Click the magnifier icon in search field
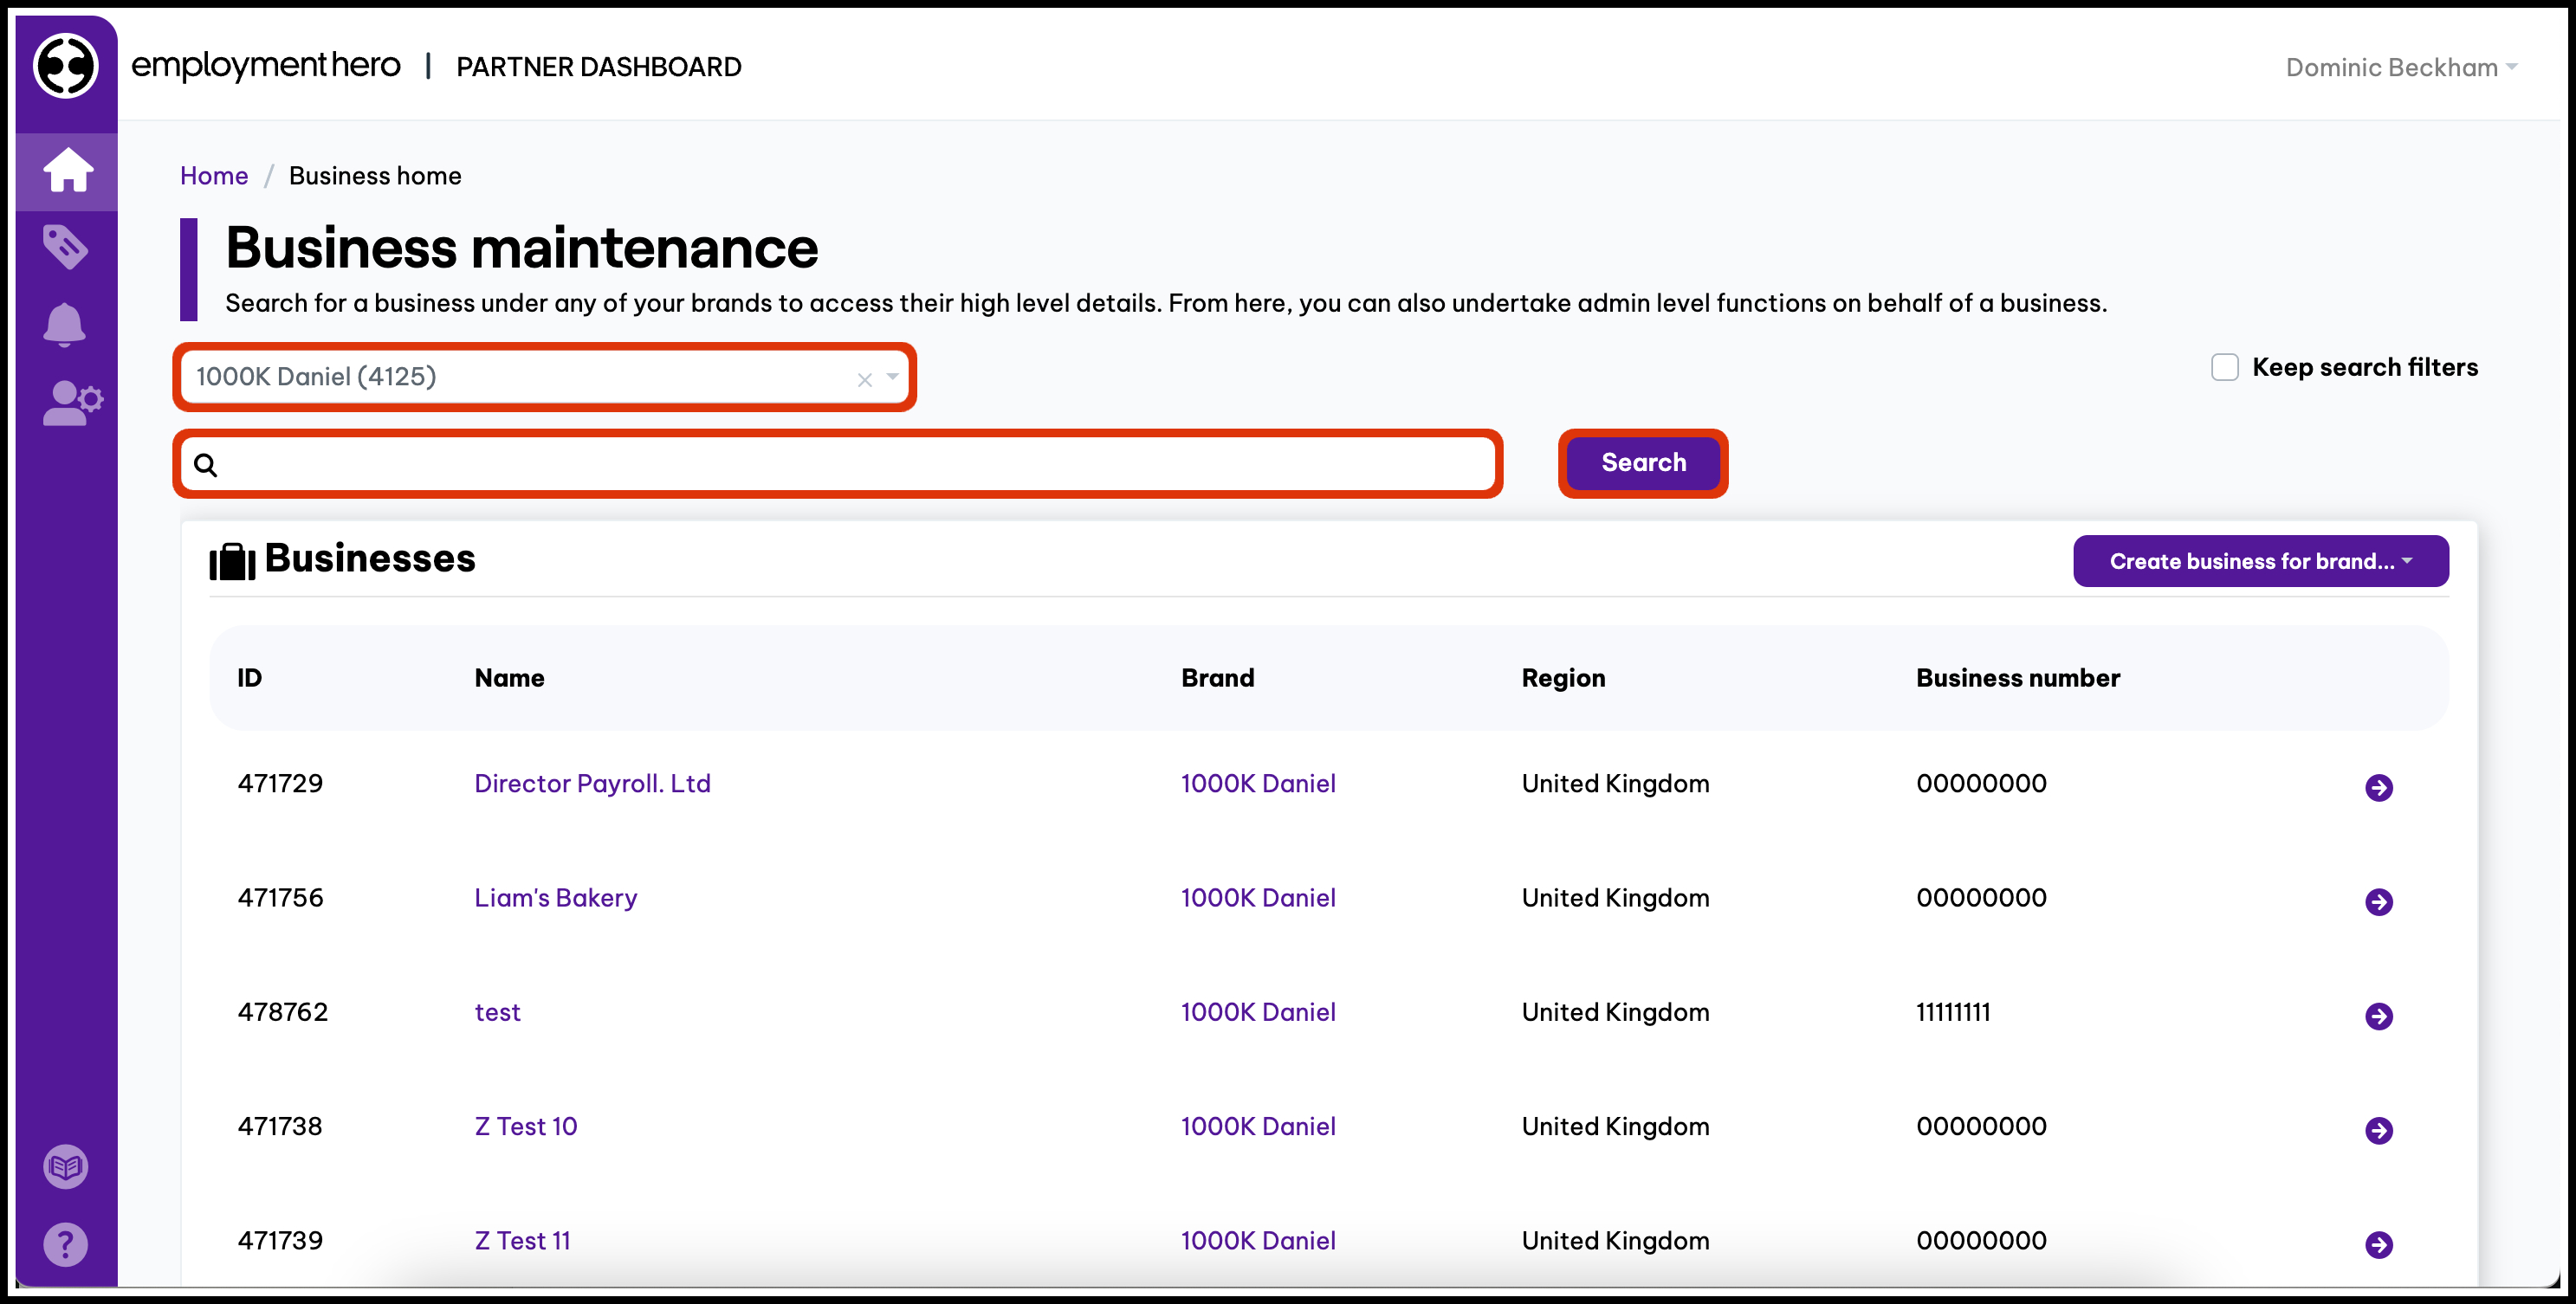This screenshot has width=2576, height=1304. (205, 465)
